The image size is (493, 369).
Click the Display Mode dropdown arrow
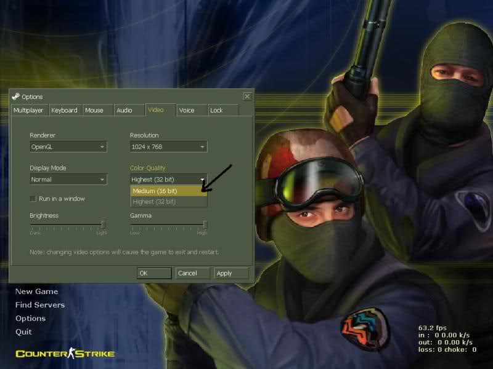click(102, 180)
